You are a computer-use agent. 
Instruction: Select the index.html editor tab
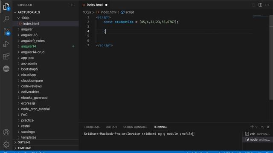(95, 5)
